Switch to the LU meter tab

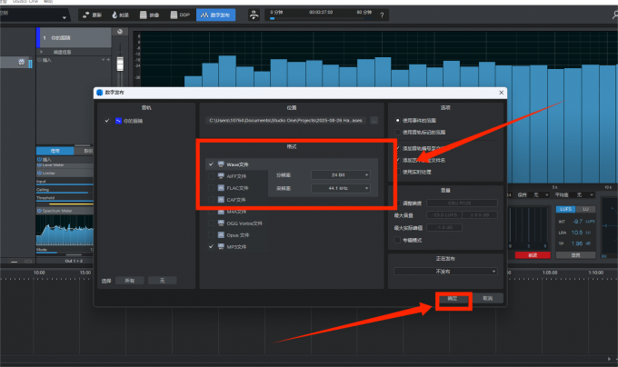coord(584,208)
